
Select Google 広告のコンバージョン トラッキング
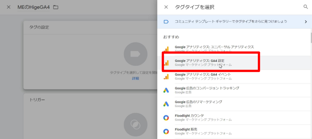(x=233, y=90)
